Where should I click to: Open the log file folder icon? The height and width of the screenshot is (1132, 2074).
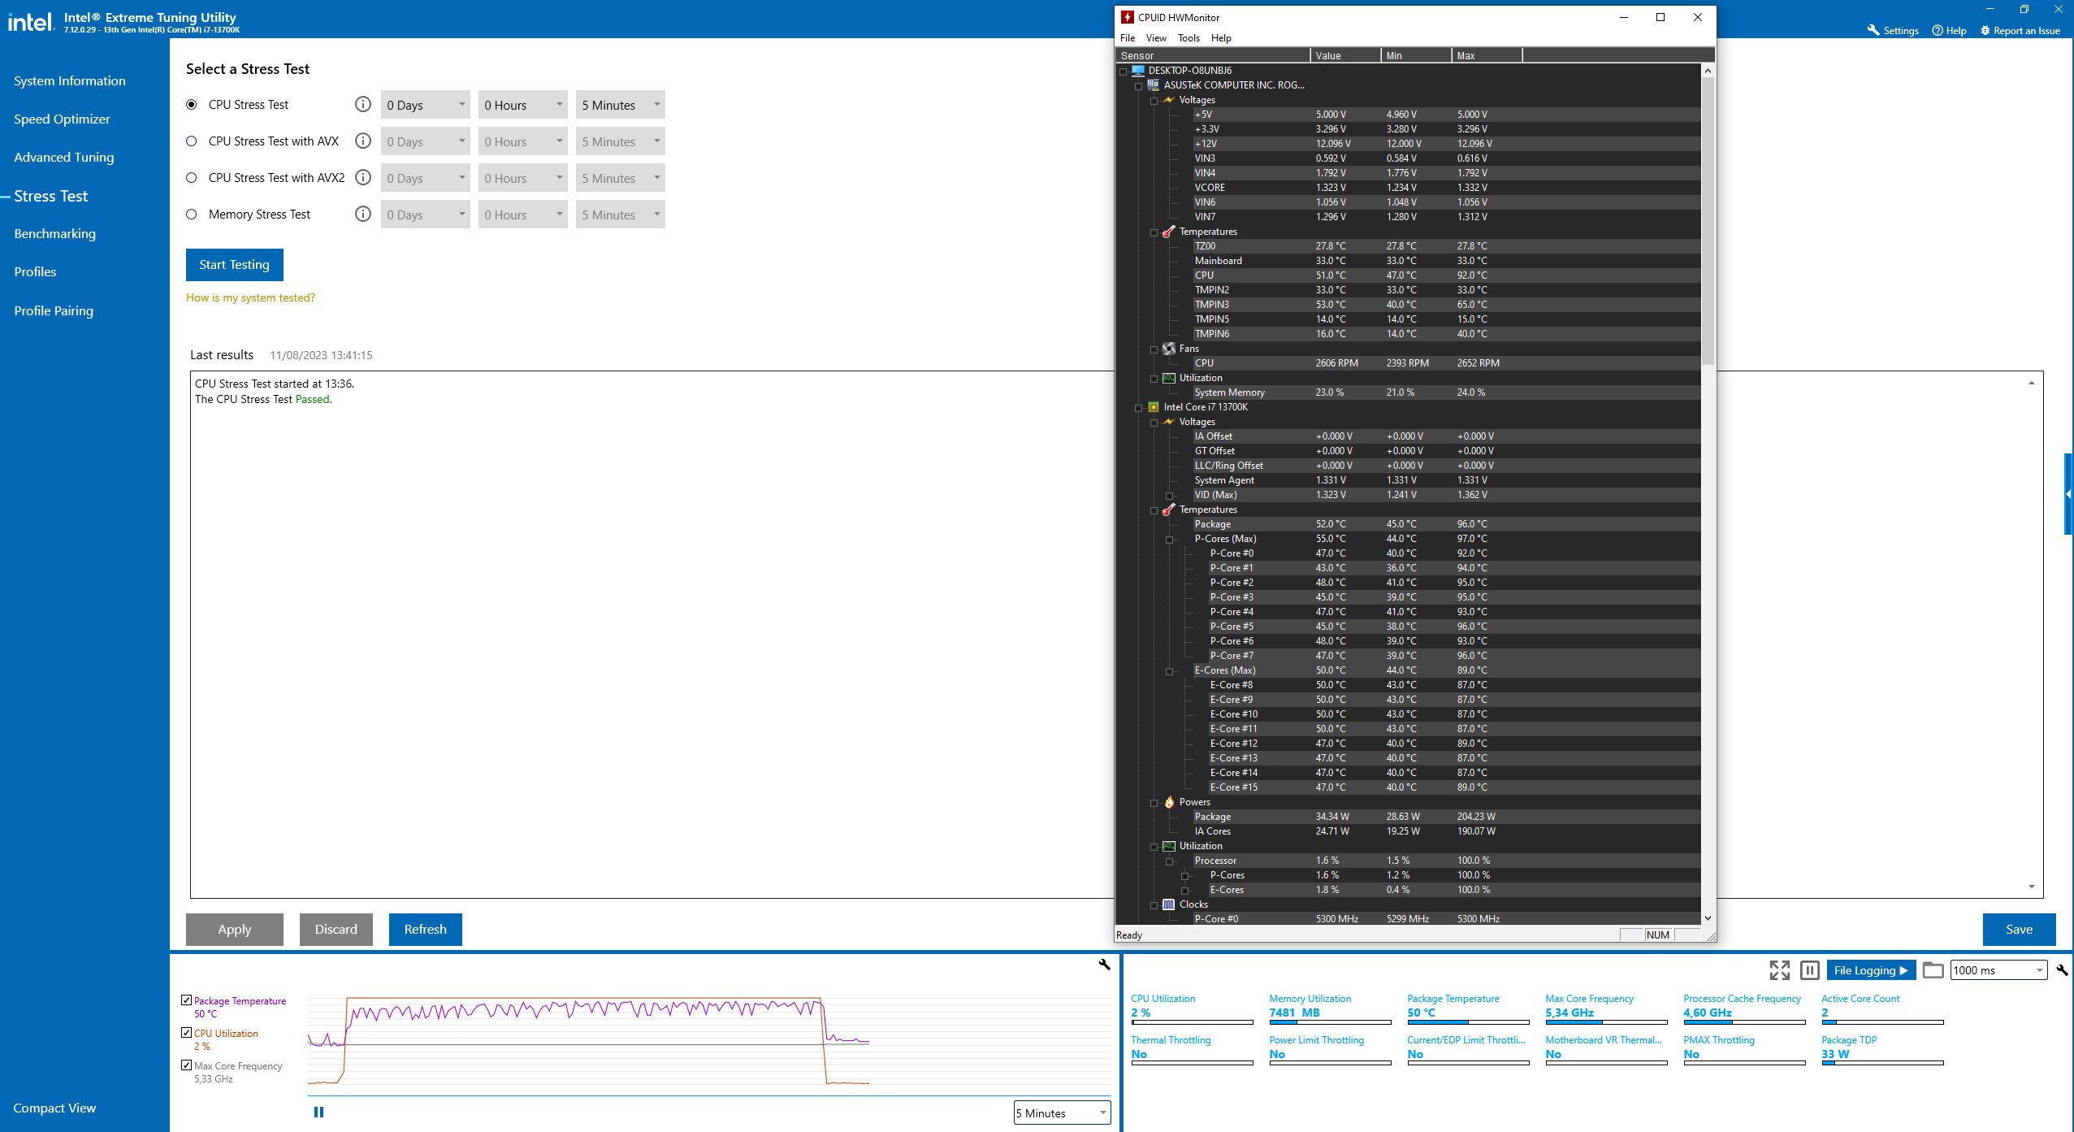point(1933,970)
